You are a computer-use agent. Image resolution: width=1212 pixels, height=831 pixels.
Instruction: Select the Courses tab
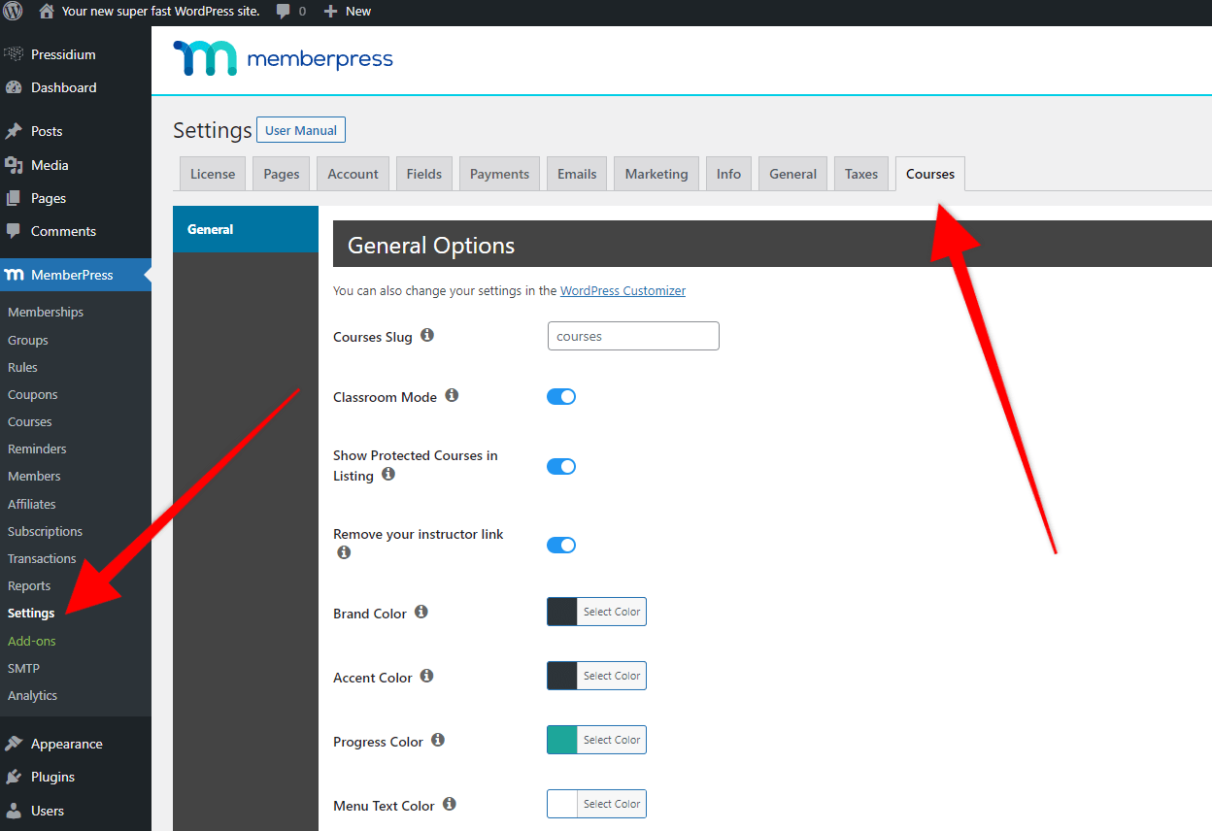[x=930, y=174]
